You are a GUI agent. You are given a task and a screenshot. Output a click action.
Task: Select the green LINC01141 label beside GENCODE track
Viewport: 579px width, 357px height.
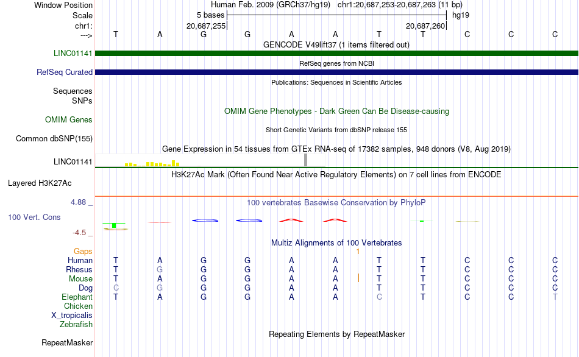(x=73, y=53)
